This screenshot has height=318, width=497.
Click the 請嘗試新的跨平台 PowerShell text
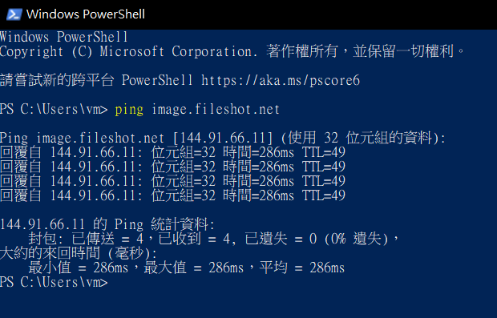pyautogui.click(x=96, y=80)
